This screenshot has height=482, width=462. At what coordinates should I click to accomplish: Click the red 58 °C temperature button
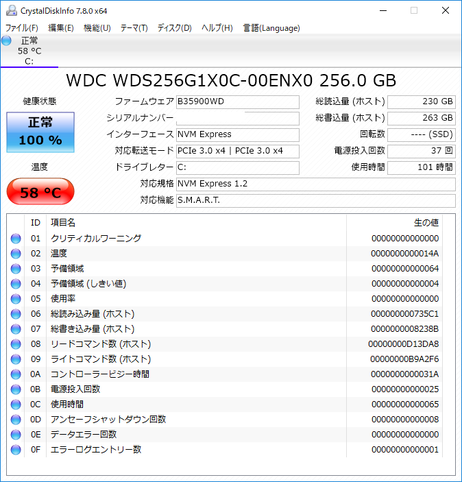(x=40, y=192)
